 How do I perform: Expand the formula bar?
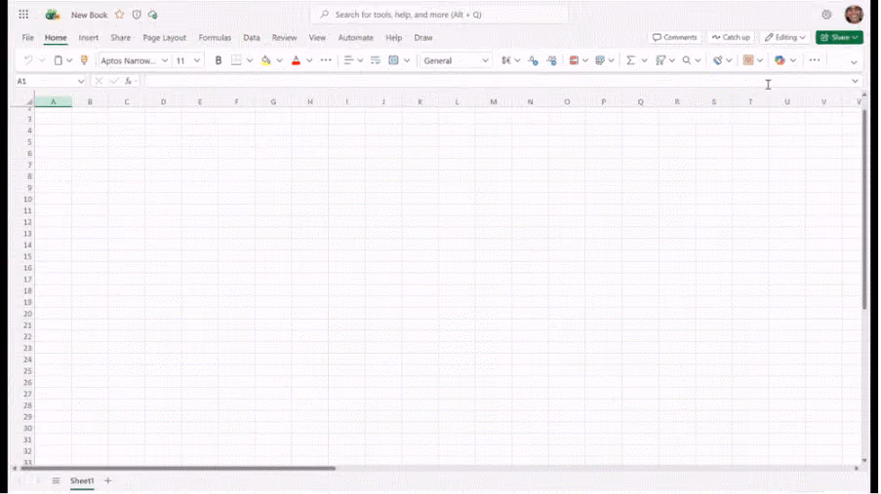coord(855,82)
